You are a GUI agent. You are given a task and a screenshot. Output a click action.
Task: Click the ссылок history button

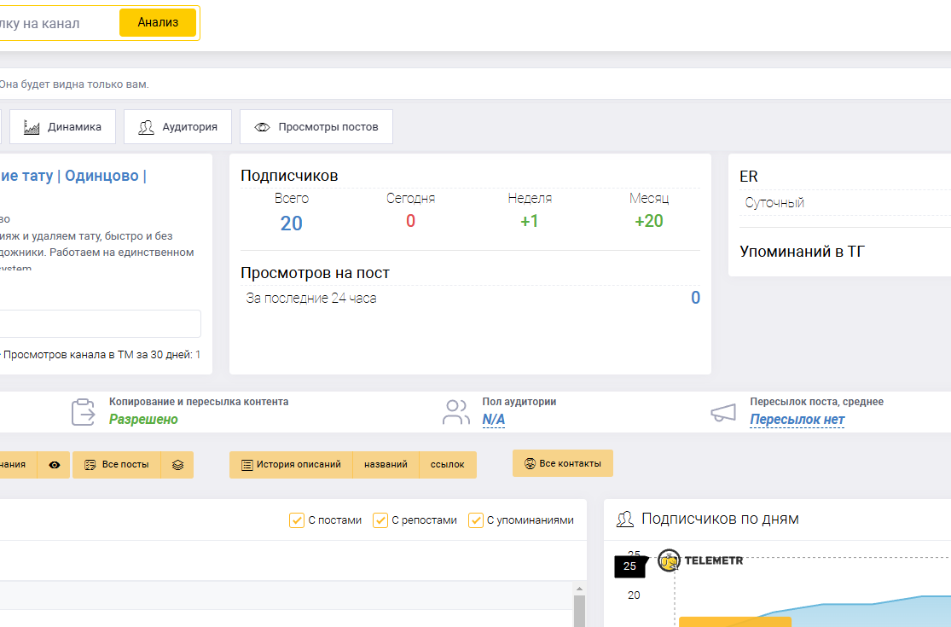click(x=448, y=465)
